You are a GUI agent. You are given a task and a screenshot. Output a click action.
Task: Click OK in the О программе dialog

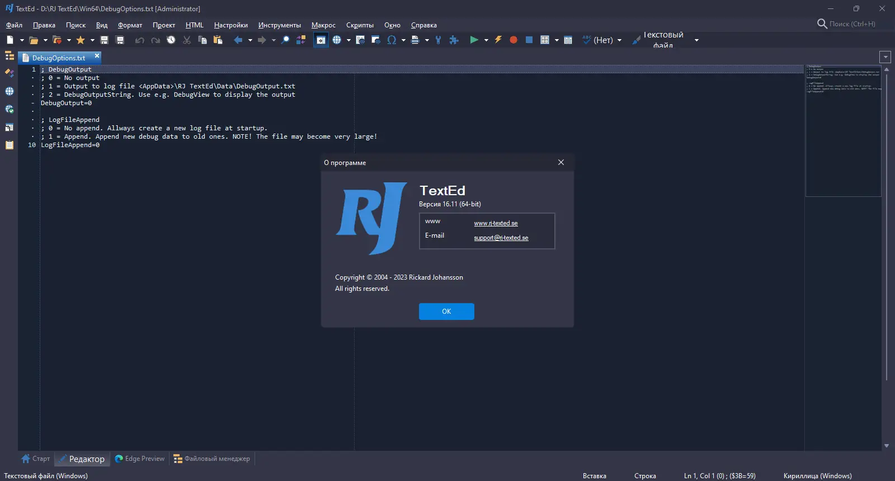(x=446, y=312)
